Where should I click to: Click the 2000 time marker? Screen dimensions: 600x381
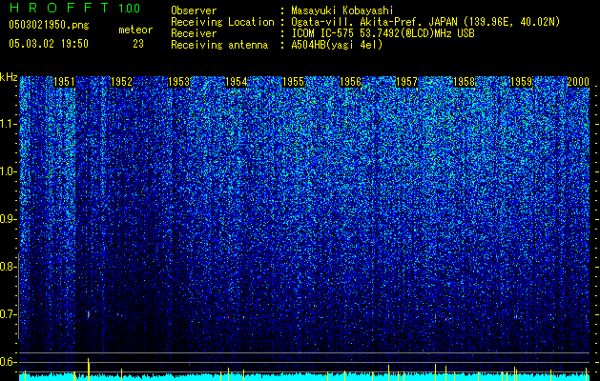(578, 82)
